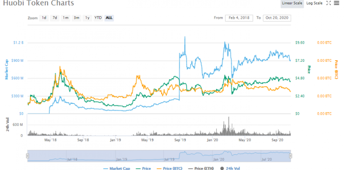This screenshot has width=344, height=170.
Task: Set zoom to 3m
Action: (77, 18)
